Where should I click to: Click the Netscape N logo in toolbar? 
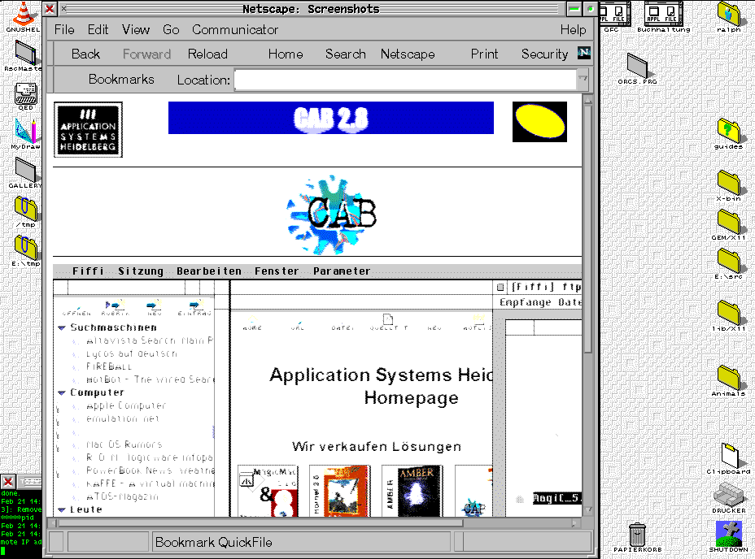click(584, 53)
